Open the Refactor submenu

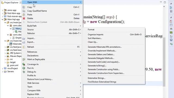(x=52, y=33)
